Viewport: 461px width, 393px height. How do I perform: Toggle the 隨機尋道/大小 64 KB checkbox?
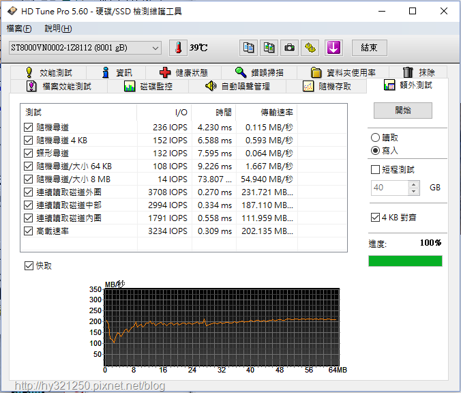point(28,166)
